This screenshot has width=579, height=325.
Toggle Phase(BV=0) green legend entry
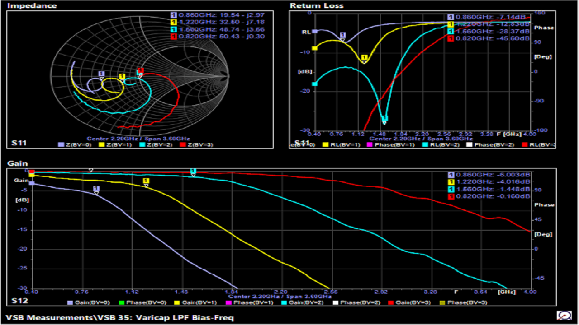tap(122, 302)
